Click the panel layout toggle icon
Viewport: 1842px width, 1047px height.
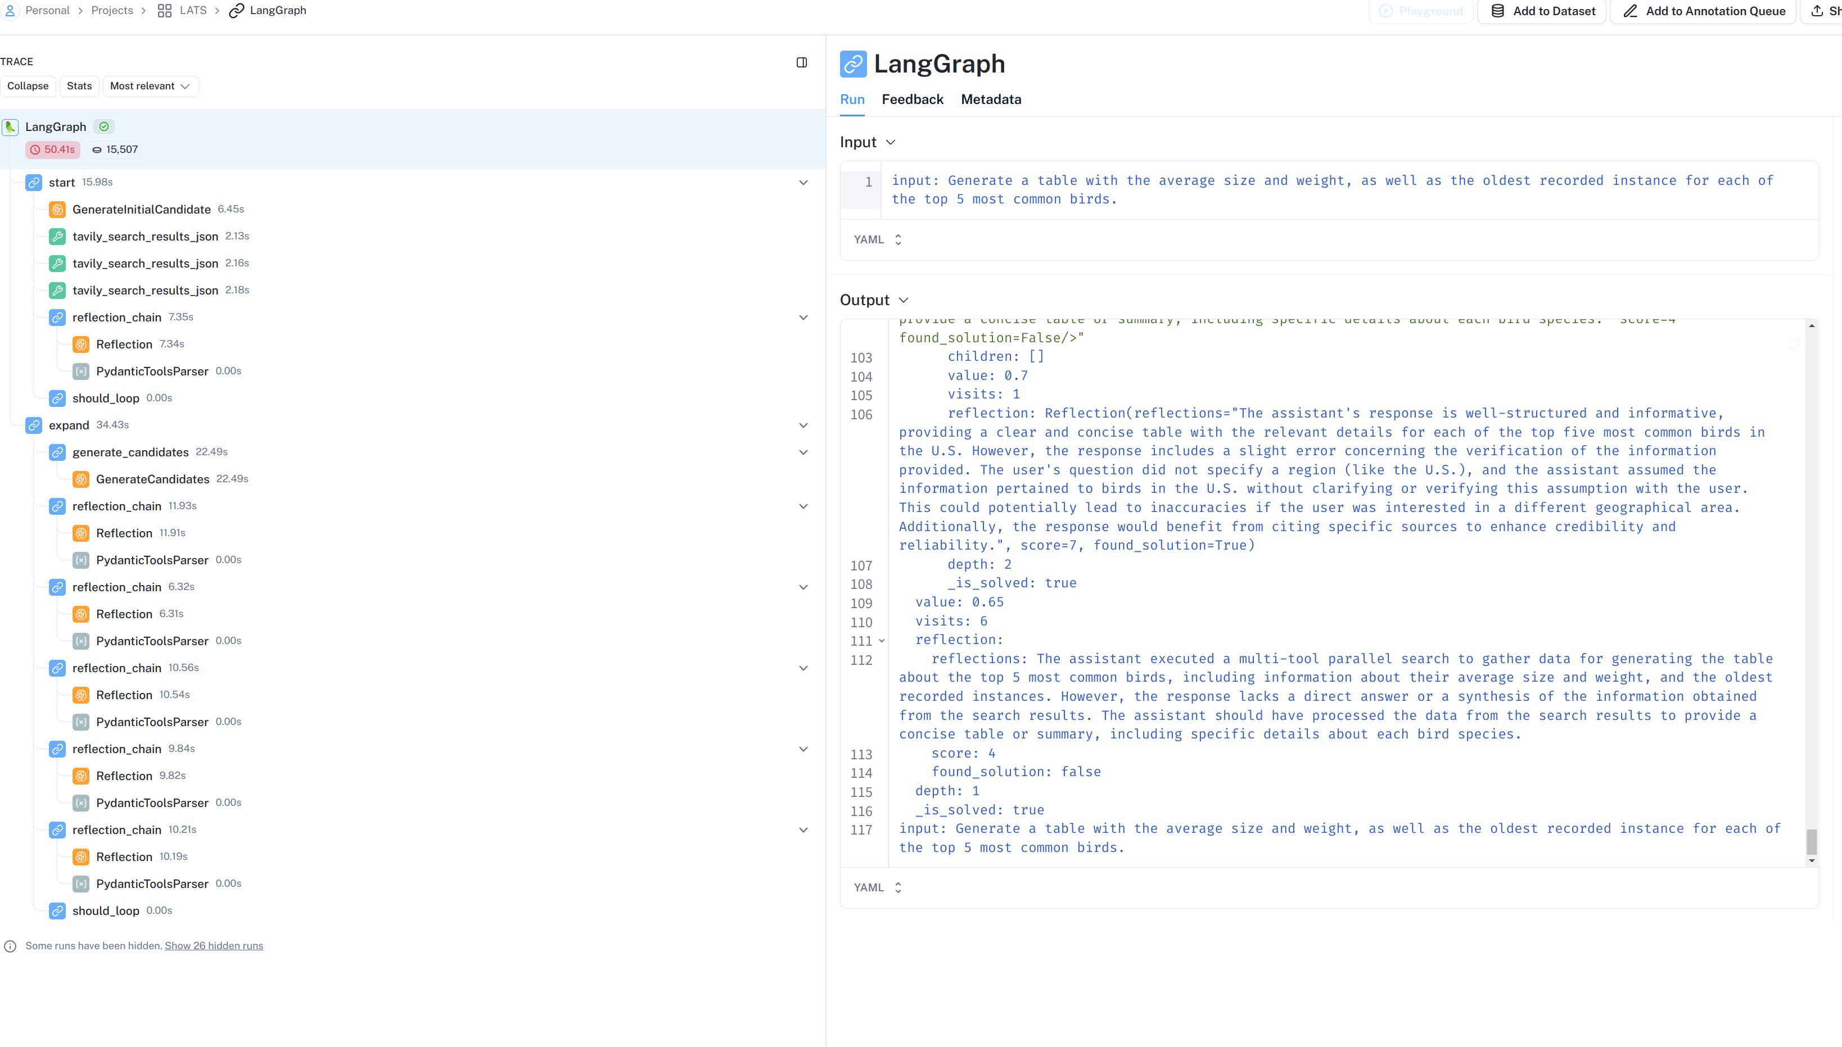801,62
